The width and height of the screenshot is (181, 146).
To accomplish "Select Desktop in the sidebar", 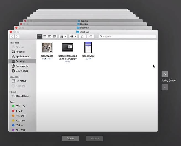I will coord(22,61).
